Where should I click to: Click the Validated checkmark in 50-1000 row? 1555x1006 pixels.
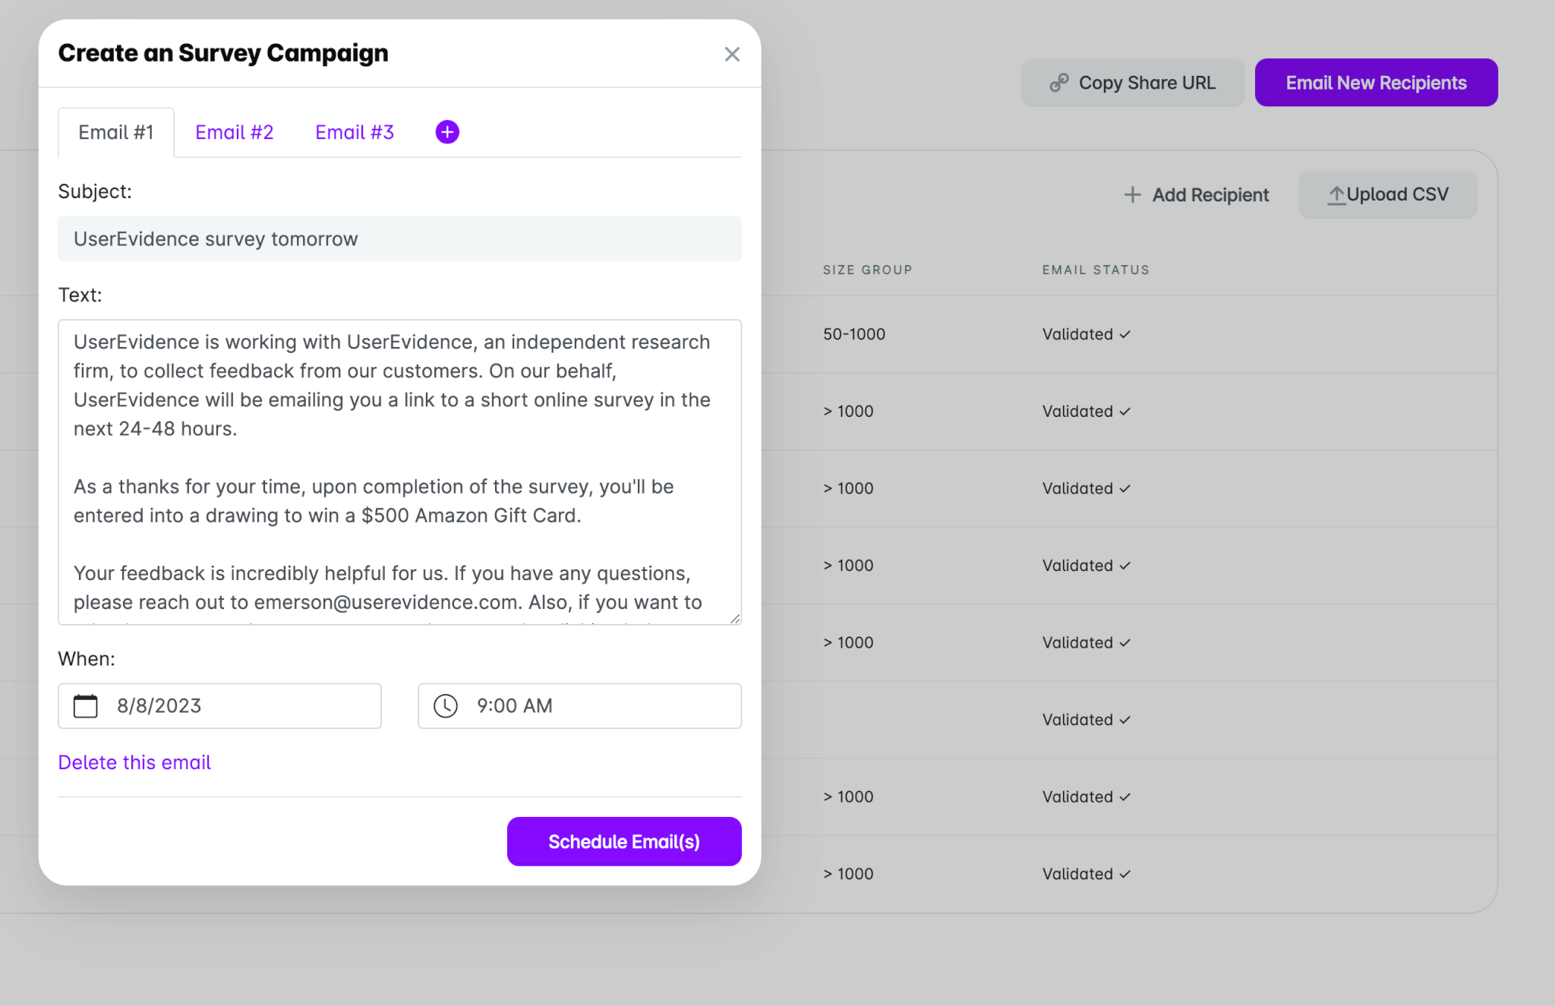(x=1125, y=335)
